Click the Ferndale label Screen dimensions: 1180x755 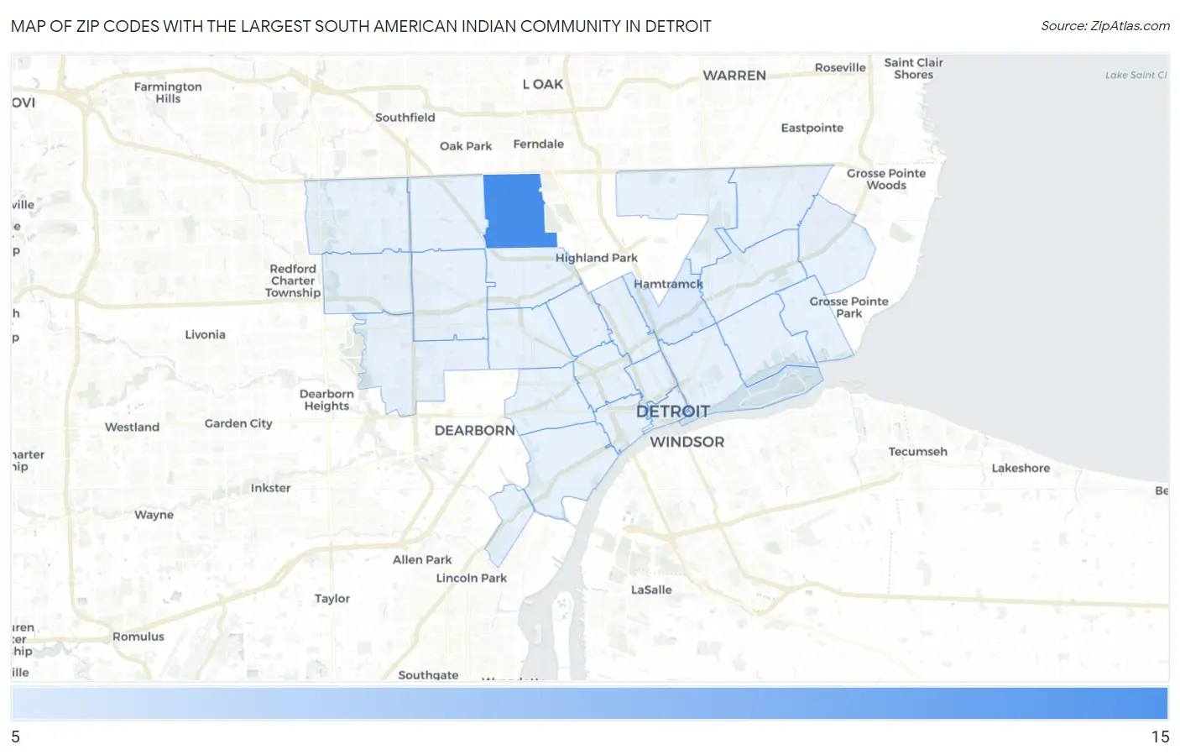[539, 144]
